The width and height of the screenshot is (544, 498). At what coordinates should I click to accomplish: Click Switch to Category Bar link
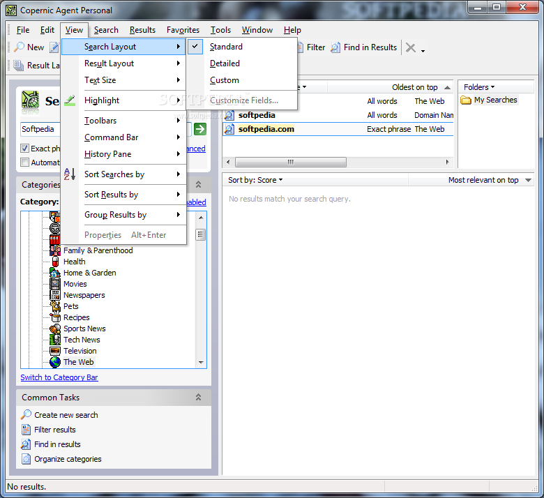59,377
